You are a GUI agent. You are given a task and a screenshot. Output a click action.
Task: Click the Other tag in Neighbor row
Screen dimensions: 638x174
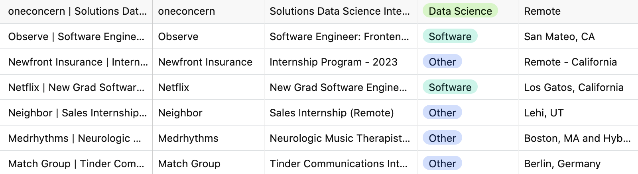442,113
